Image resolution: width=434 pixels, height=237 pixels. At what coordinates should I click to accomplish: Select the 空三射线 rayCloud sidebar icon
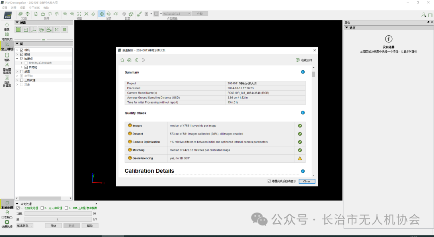[7, 46]
